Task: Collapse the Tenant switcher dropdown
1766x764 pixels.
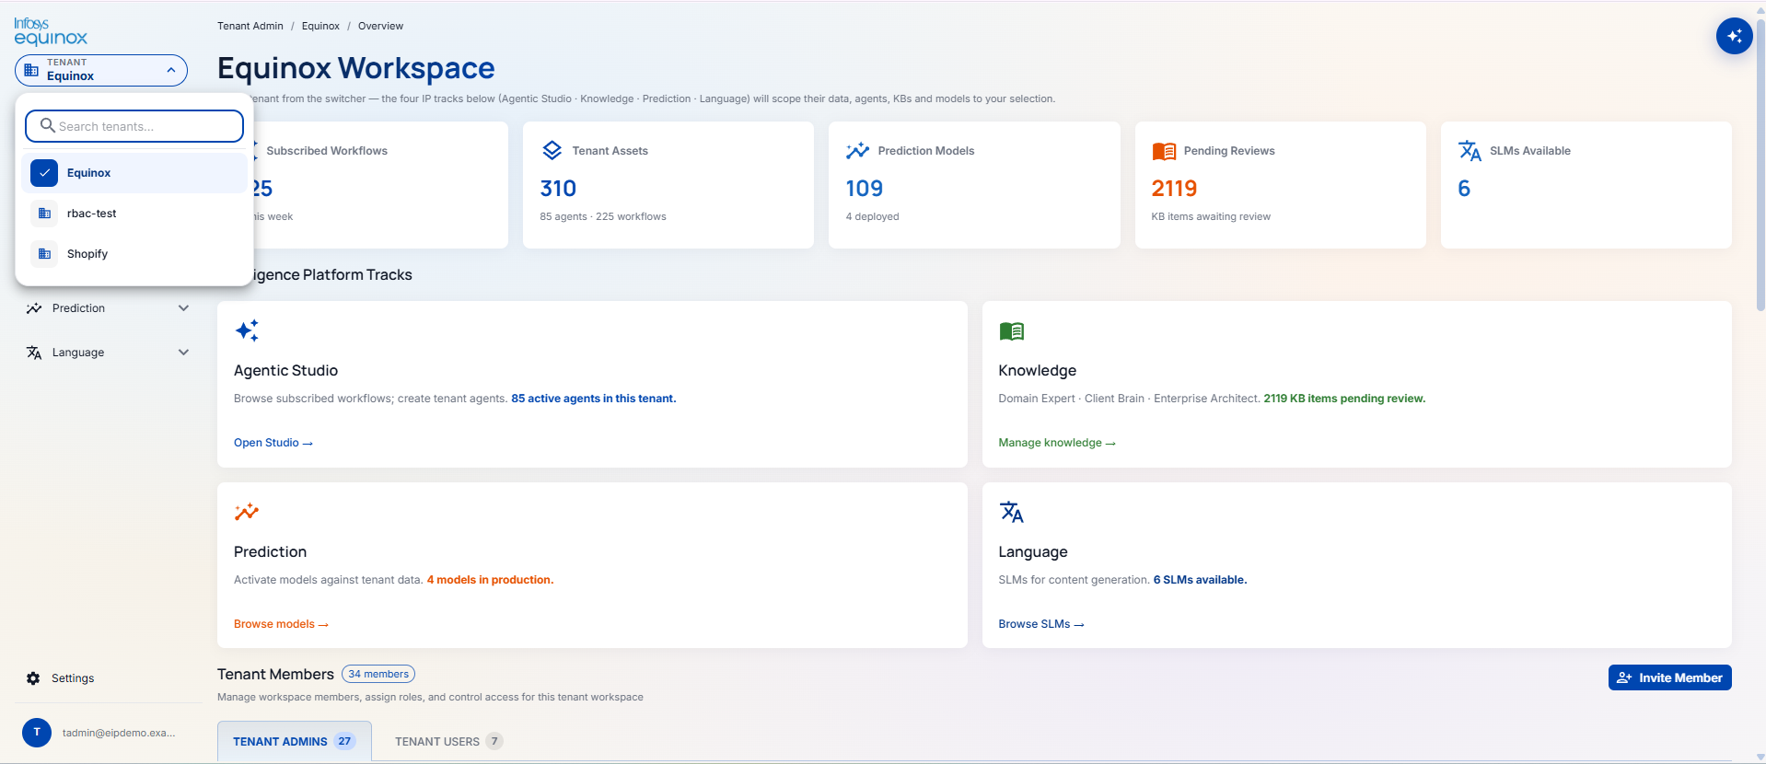Action: pos(171,70)
